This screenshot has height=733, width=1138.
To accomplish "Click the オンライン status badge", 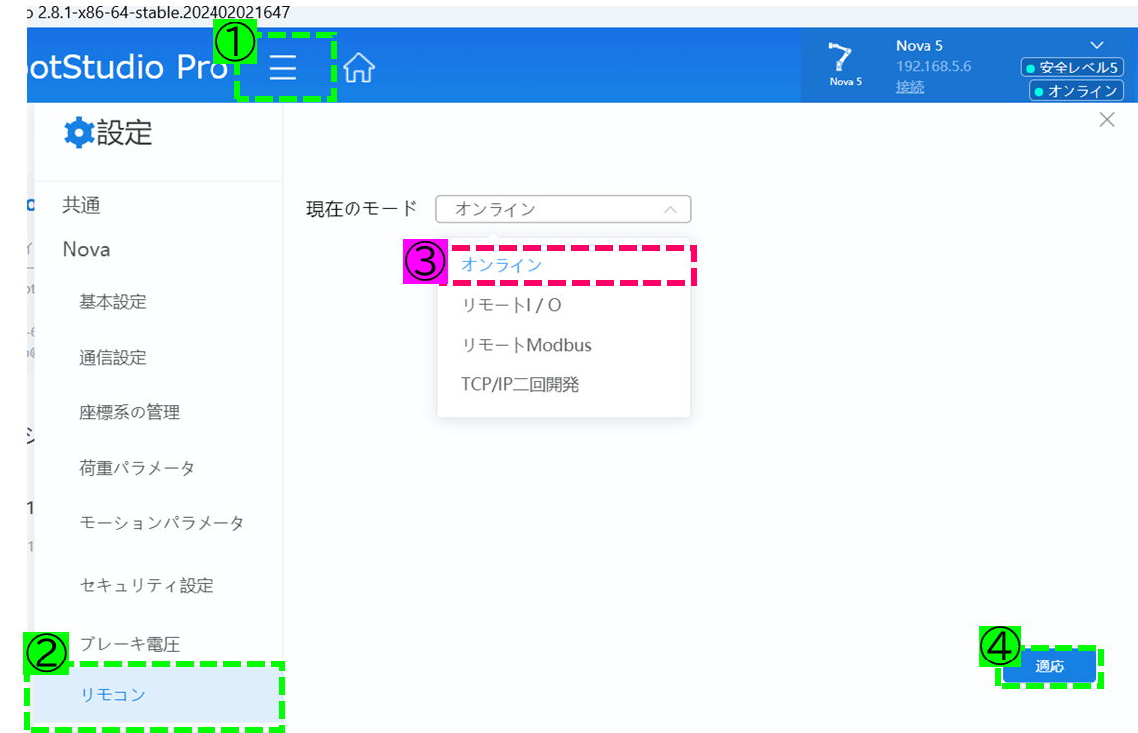I will pos(1076,90).
